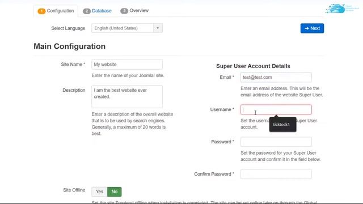Click the Description label

tap(74, 90)
